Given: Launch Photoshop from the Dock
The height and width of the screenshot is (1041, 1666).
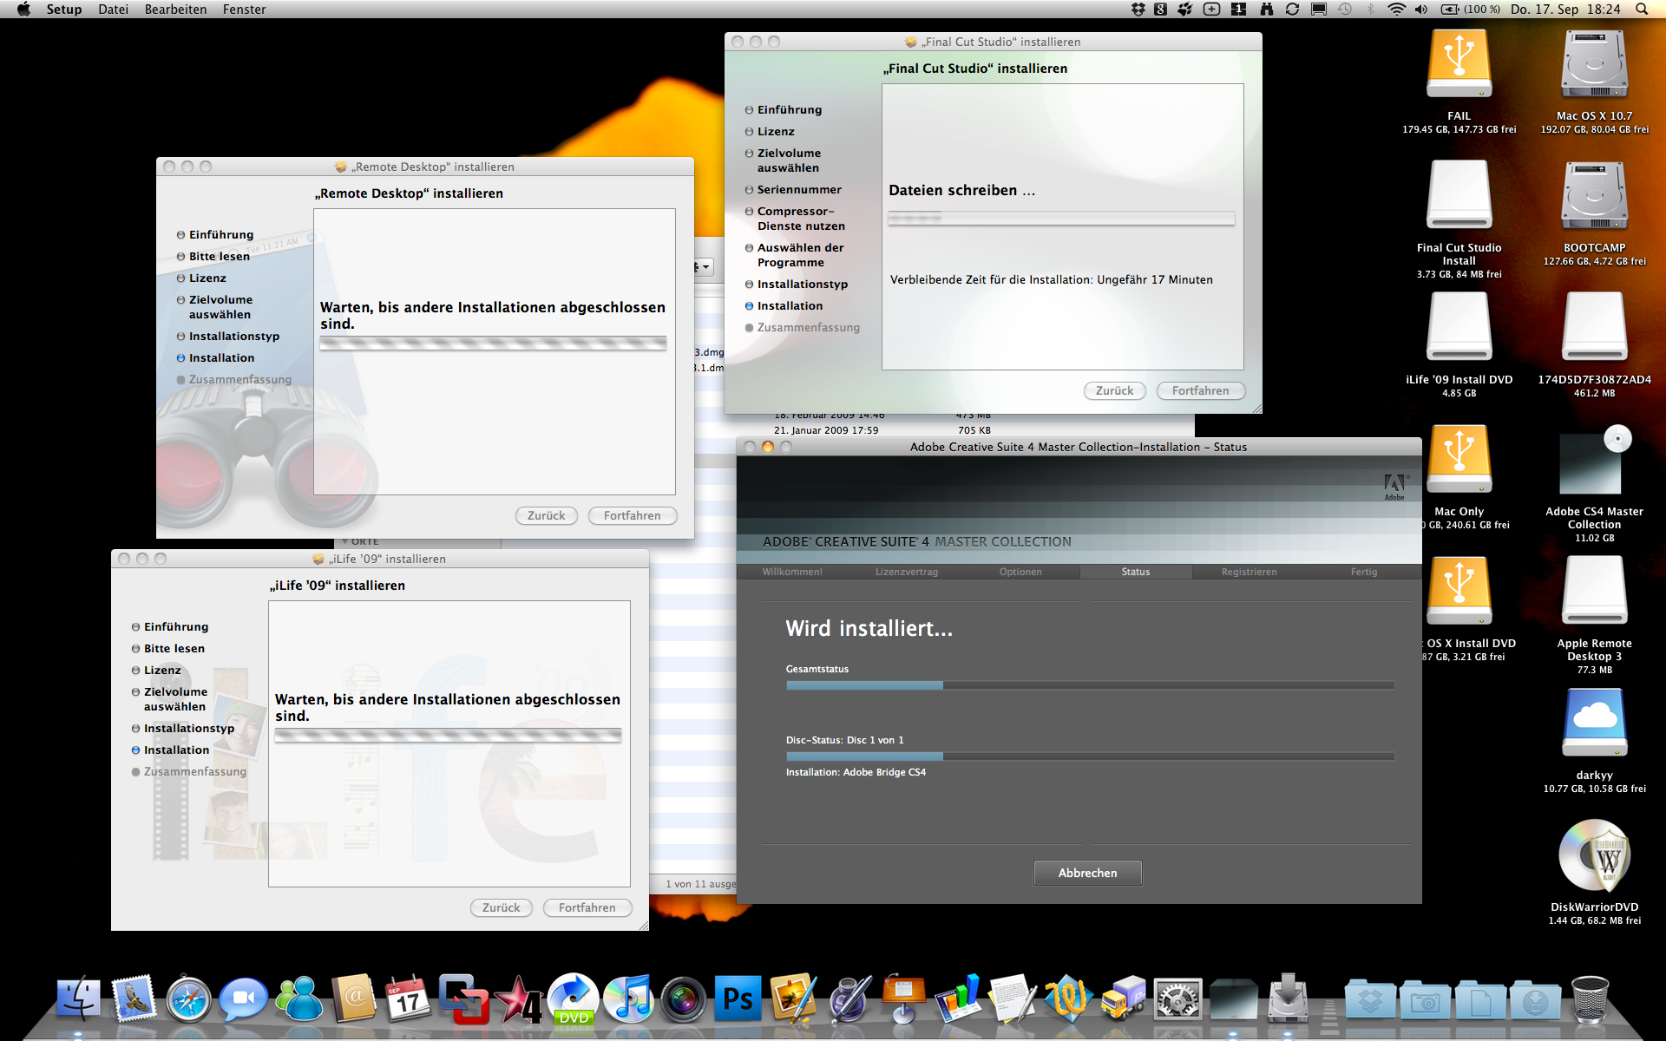Looking at the screenshot, I should pyautogui.click(x=738, y=998).
